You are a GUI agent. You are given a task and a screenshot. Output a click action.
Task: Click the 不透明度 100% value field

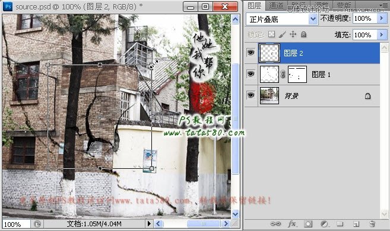[365, 18]
